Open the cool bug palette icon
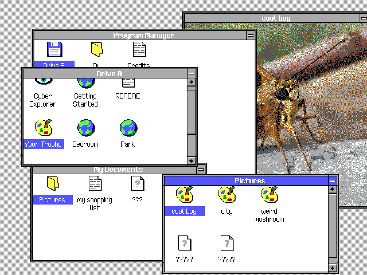The image size is (367, 275). point(184,195)
